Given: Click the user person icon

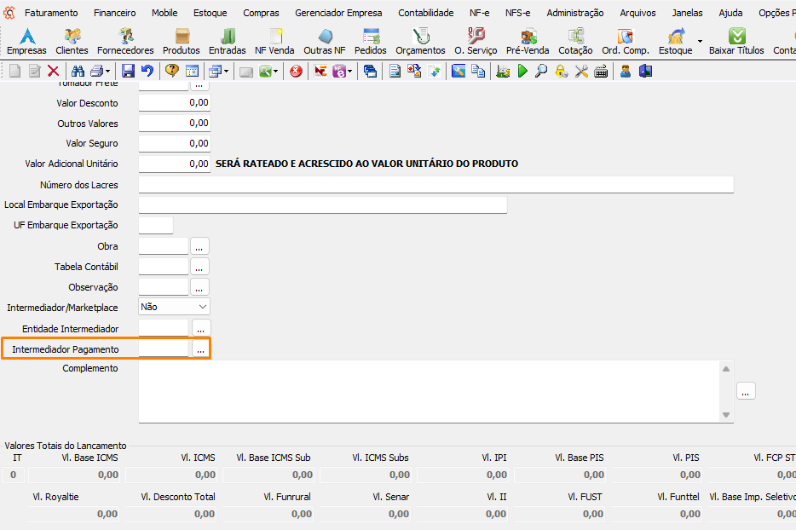Looking at the screenshot, I should [x=626, y=71].
